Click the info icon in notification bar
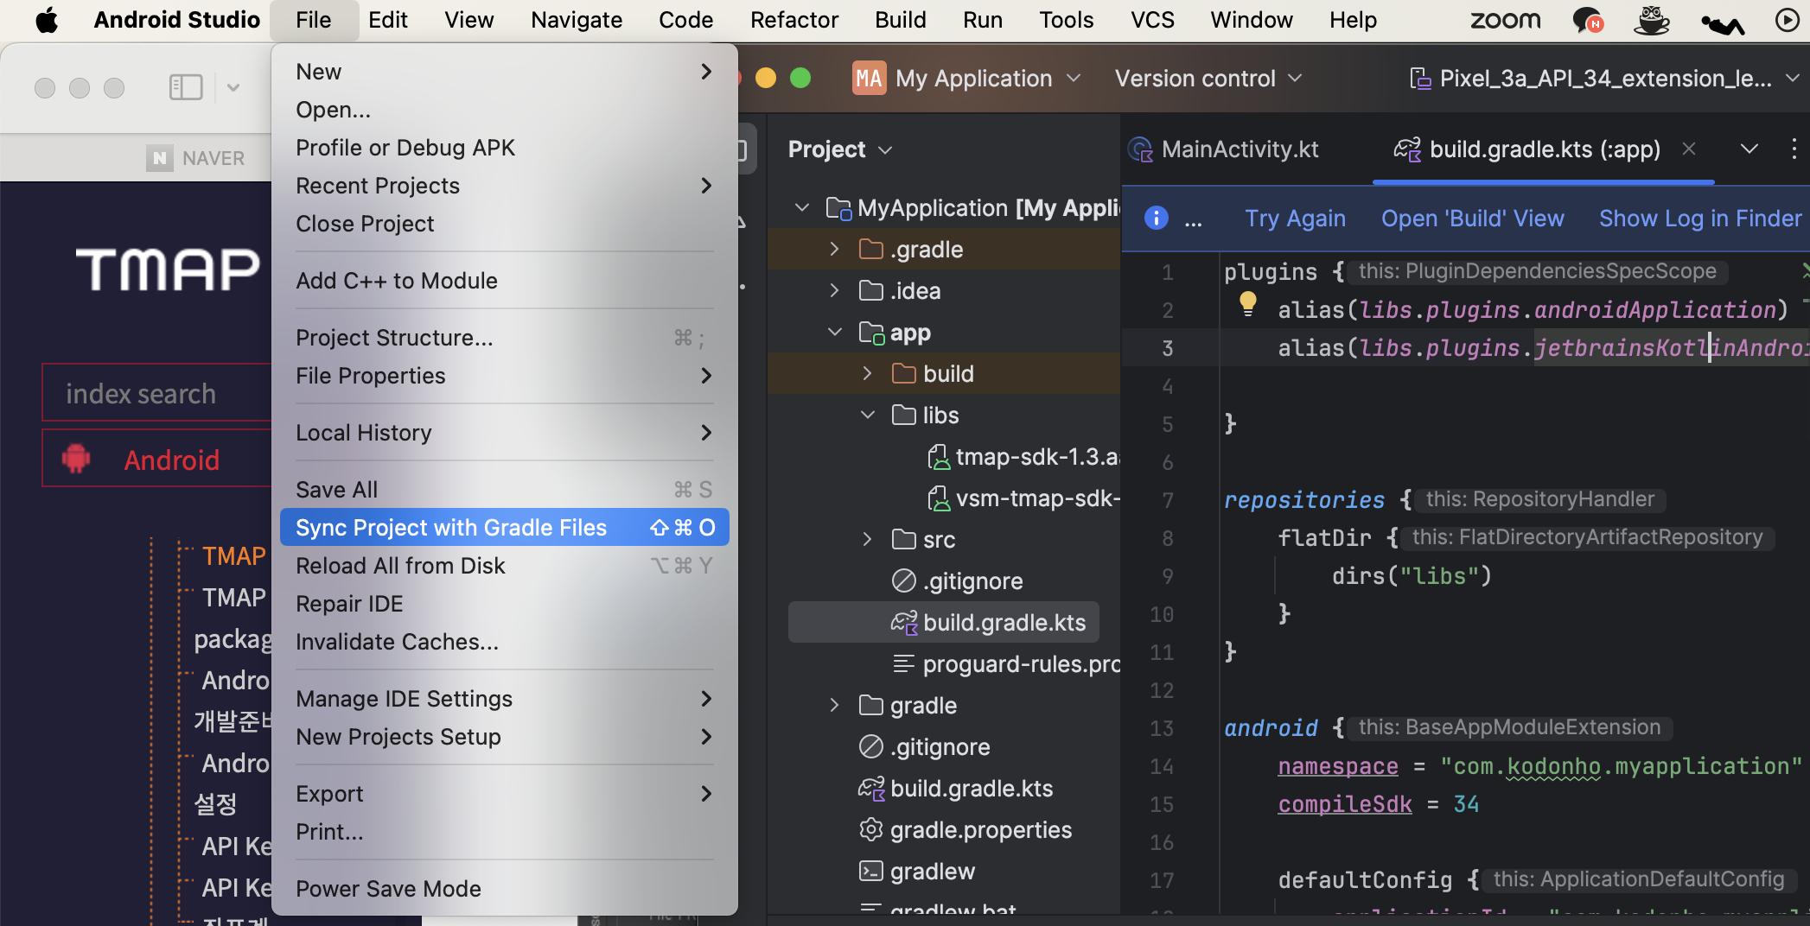Screen dimensions: 1810x926 pyautogui.click(x=1156, y=218)
